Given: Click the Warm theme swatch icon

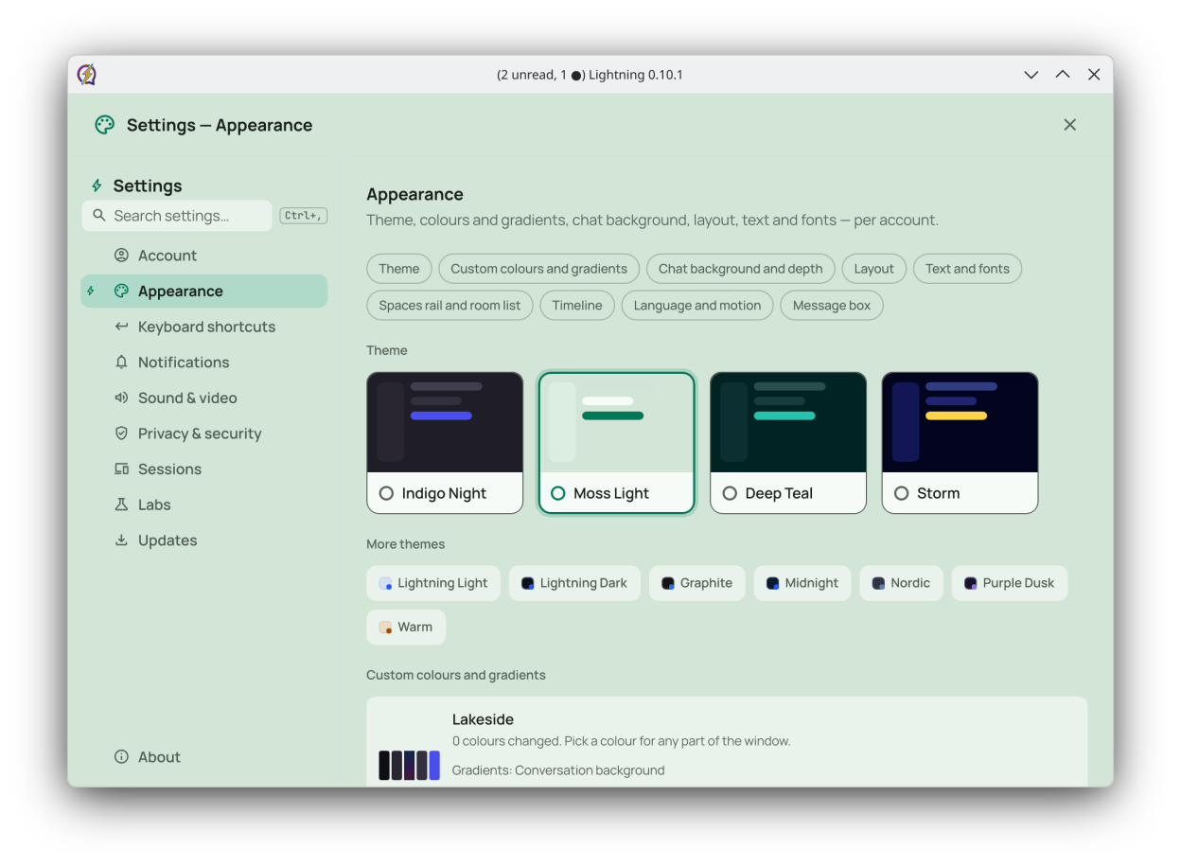Looking at the screenshot, I should click(385, 628).
